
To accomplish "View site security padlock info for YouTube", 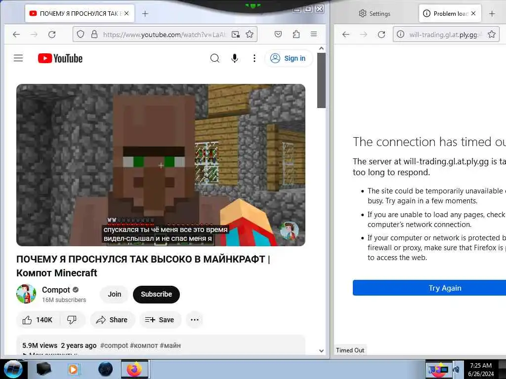I will [x=94, y=34].
